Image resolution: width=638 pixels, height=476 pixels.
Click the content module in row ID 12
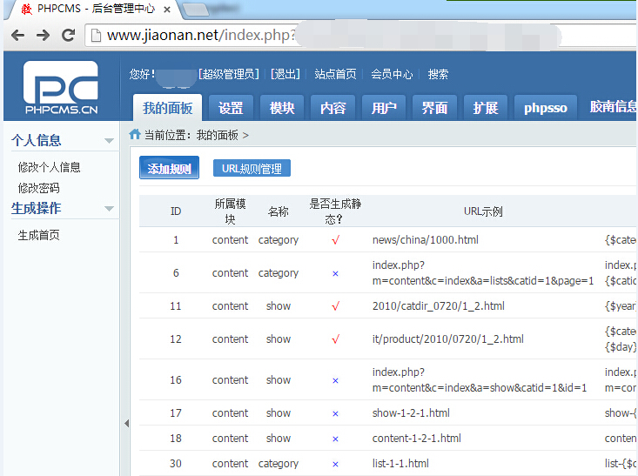click(230, 339)
